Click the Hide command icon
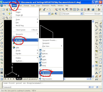The width and height of the screenshot is (103, 92). coord(14,48)
